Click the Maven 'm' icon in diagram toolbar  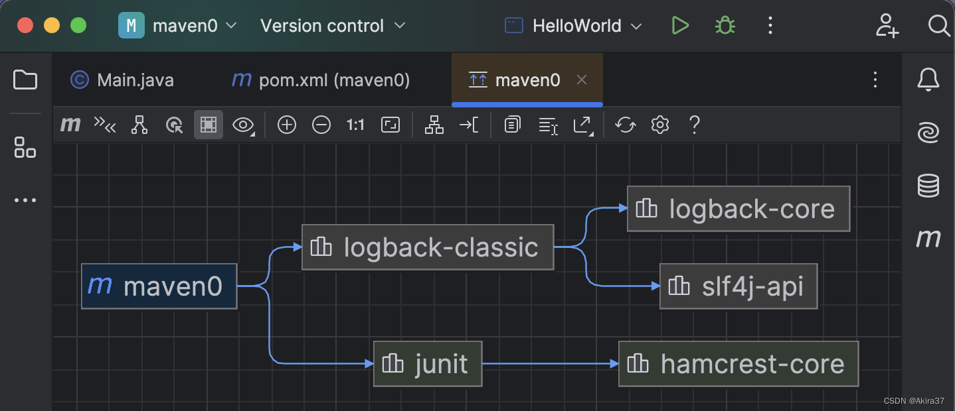70,125
